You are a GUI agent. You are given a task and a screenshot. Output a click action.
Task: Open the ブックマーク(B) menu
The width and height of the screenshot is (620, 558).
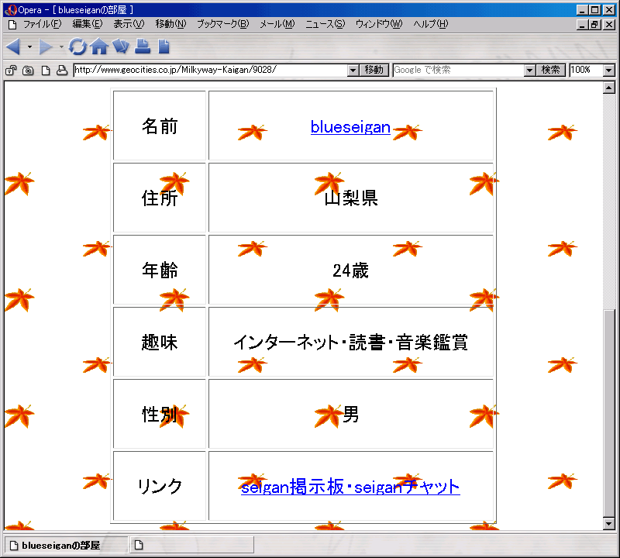click(223, 24)
